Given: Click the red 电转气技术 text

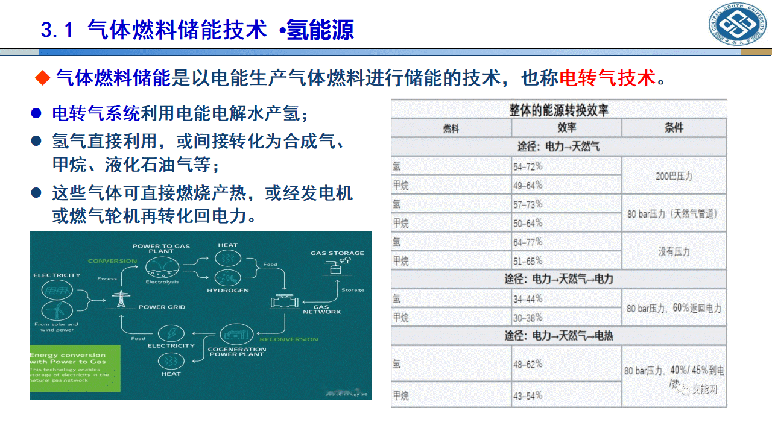Looking at the screenshot, I should point(607,78).
